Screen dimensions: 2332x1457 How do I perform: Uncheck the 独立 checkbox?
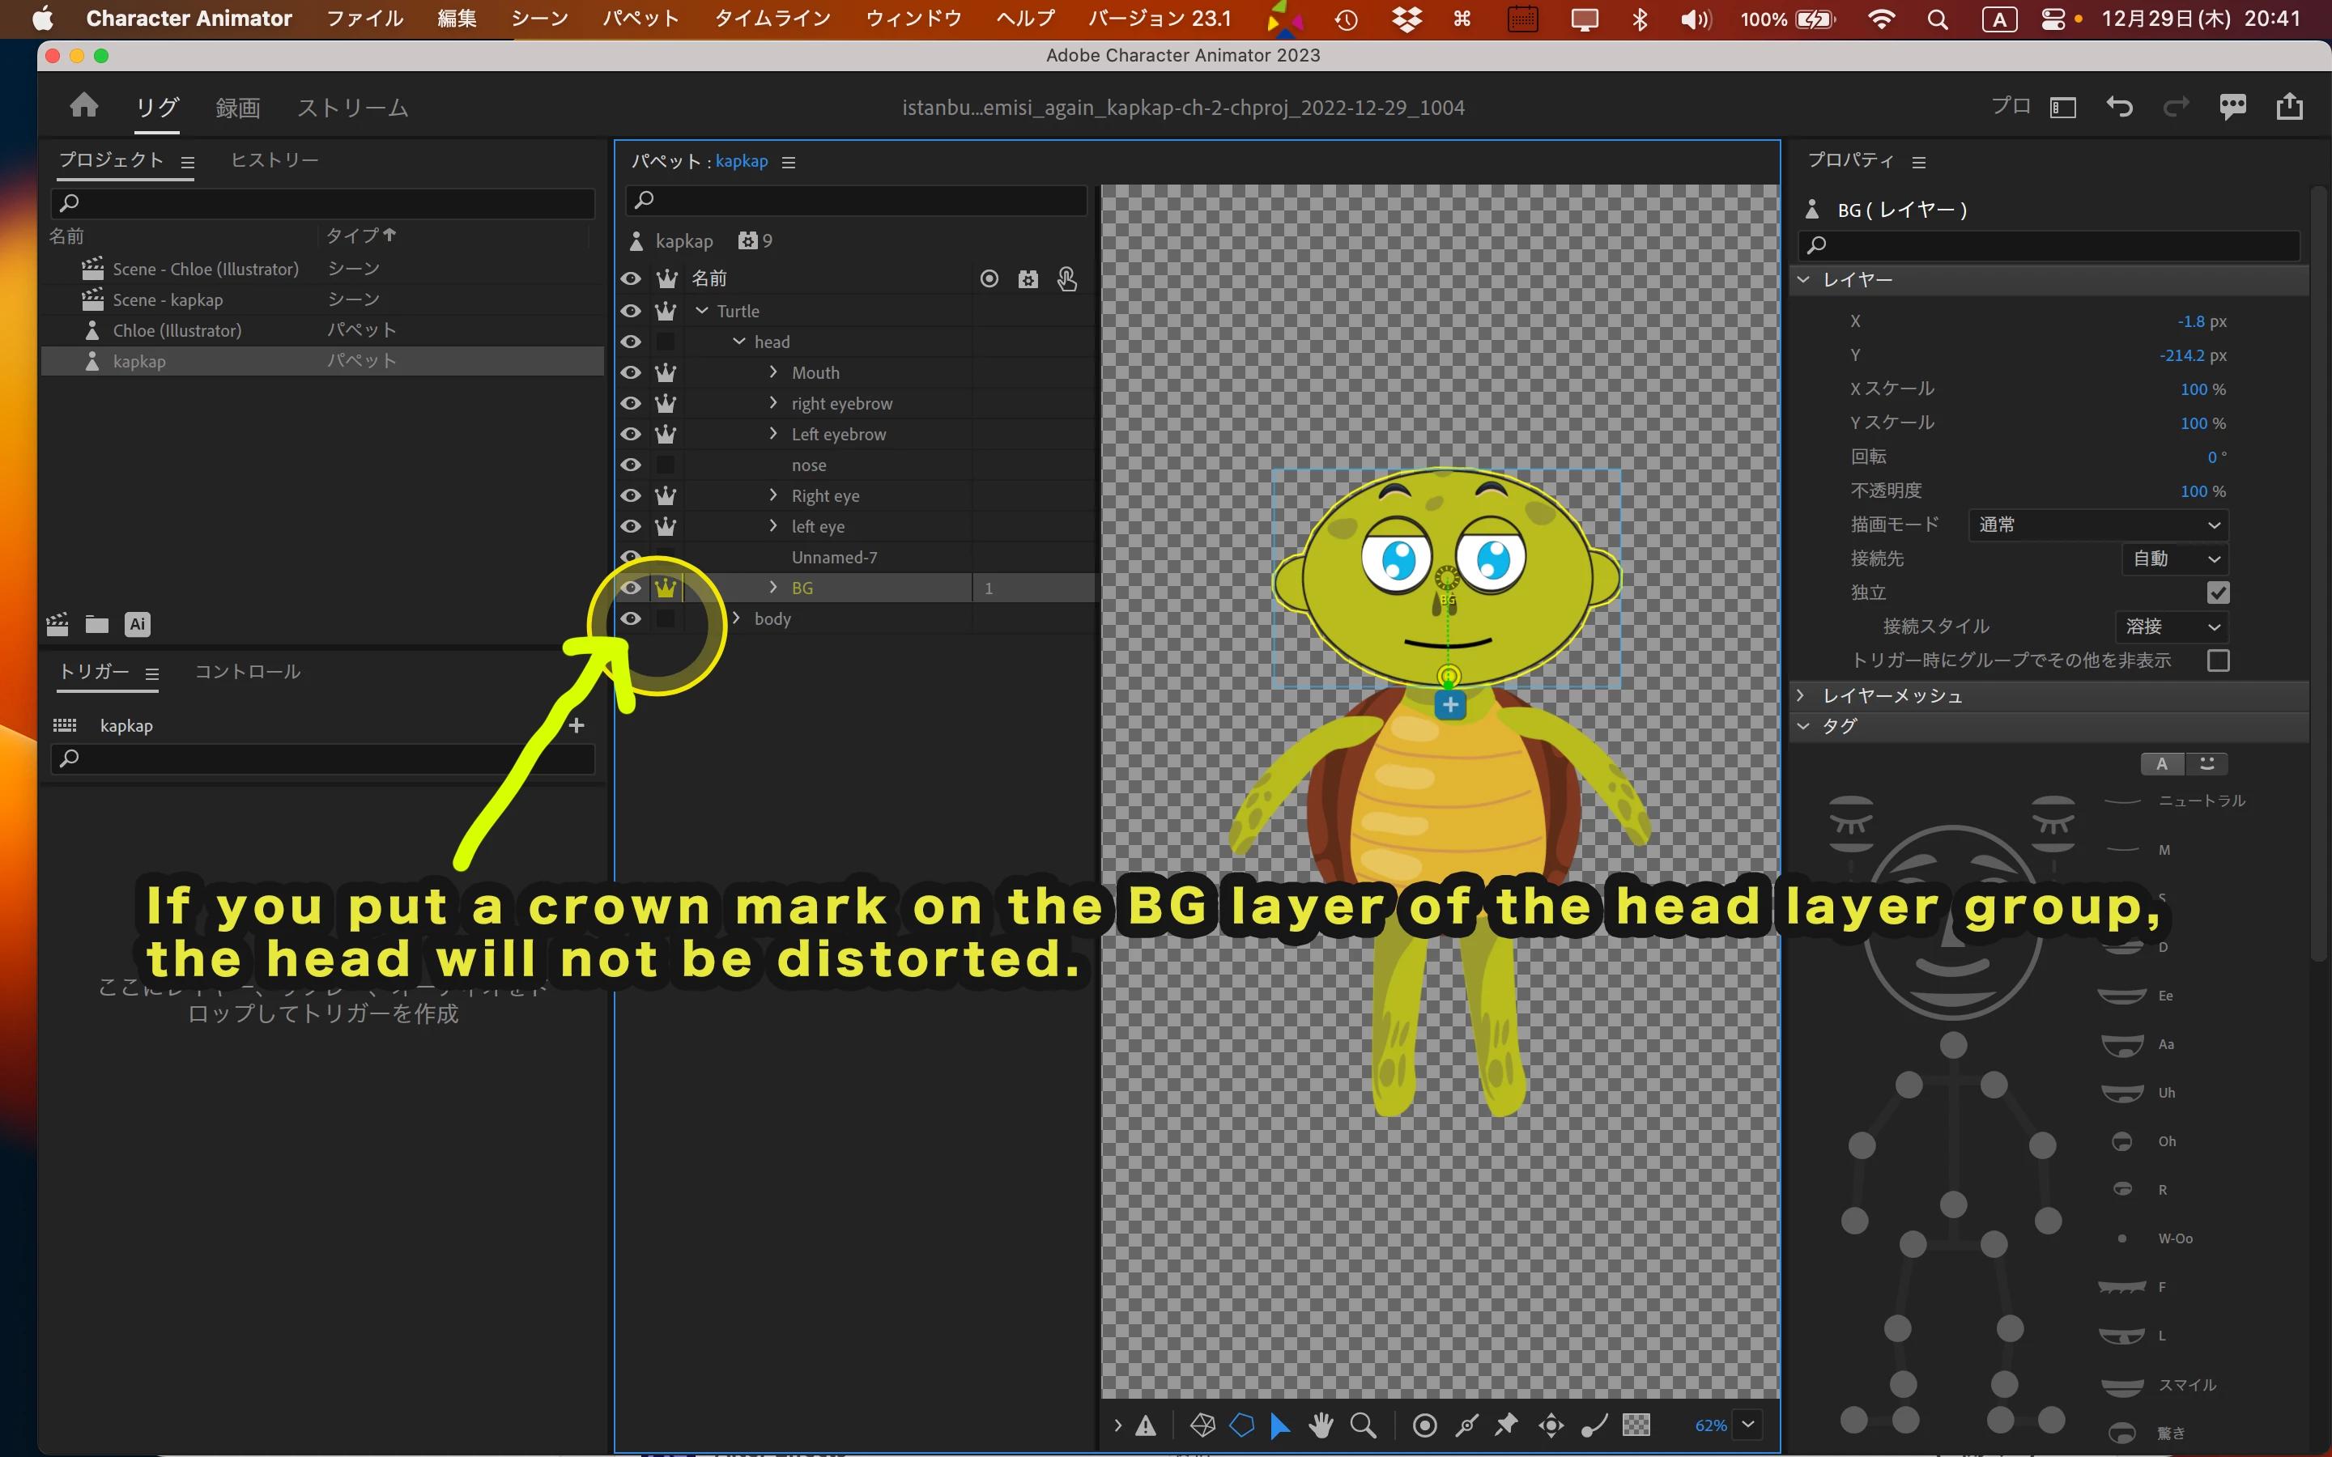coord(2217,593)
